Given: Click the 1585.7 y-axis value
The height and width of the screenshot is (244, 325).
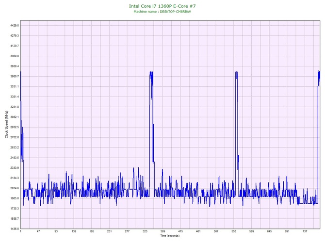Looking at the screenshot, I should point(15,218).
